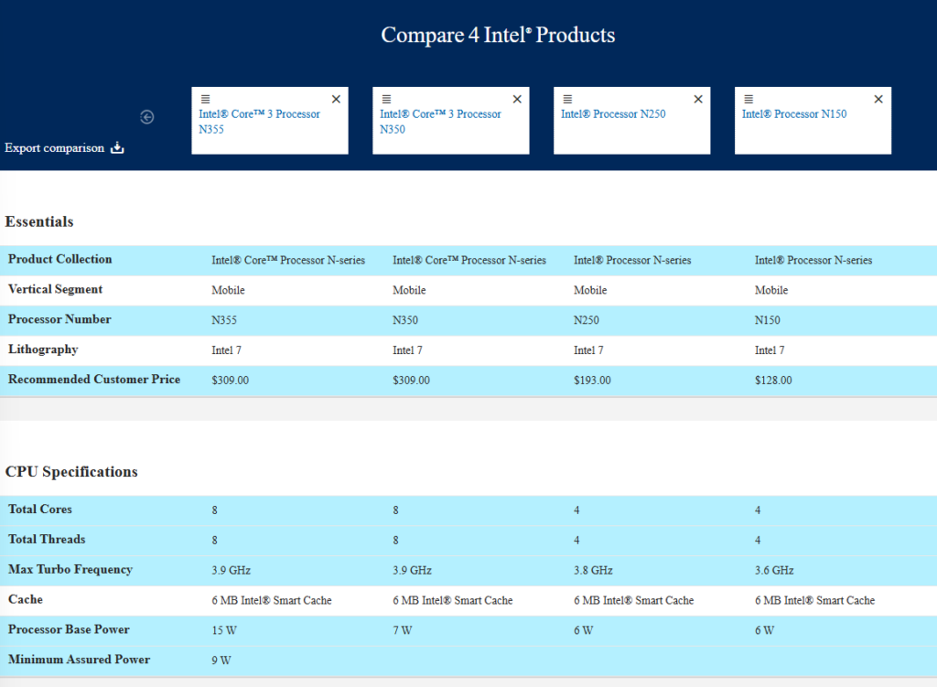This screenshot has width=937, height=687.
Task: Click the Export comparison download icon
Action: click(x=117, y=147)
